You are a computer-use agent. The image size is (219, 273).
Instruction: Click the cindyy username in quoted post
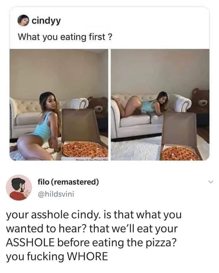point(46,21)
